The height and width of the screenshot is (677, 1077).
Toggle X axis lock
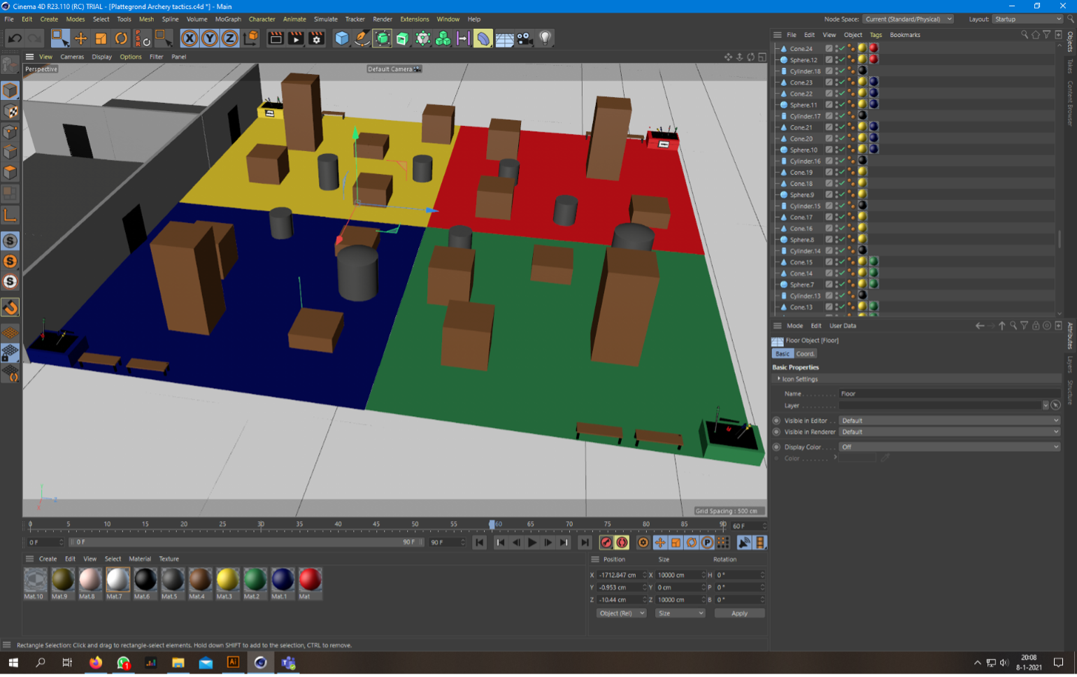(x=189, y=38)
